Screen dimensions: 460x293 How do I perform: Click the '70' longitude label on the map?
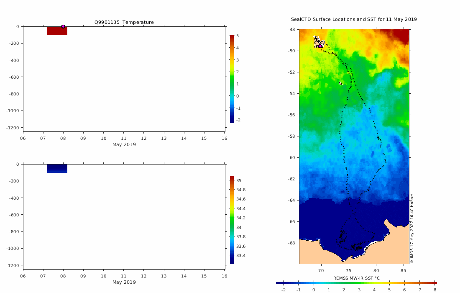tap(321, 271)
